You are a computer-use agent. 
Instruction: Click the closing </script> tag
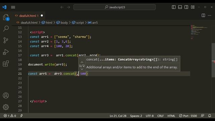tap(38, 101)
